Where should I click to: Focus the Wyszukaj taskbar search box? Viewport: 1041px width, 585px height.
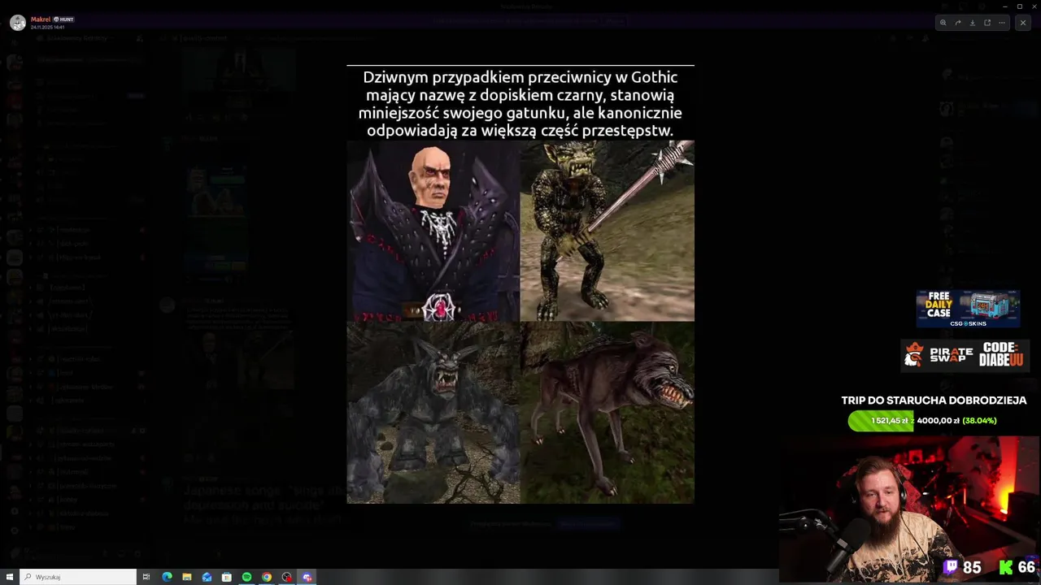coord(78,577)
